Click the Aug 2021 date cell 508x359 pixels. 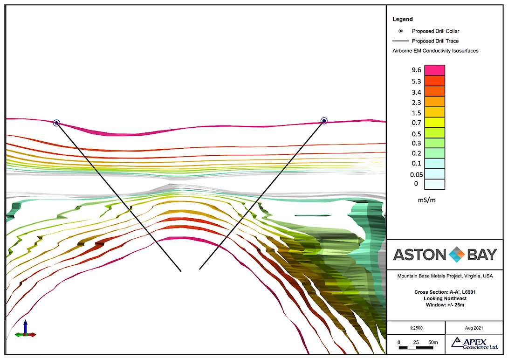pos(474,327)
